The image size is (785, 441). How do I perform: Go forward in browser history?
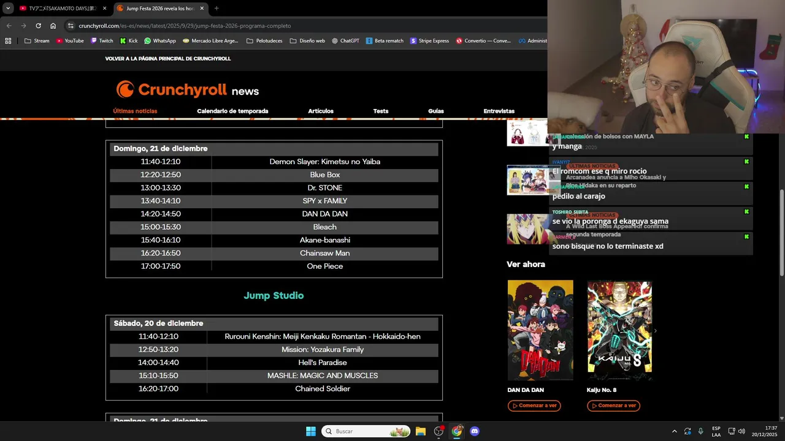(23, 26)
